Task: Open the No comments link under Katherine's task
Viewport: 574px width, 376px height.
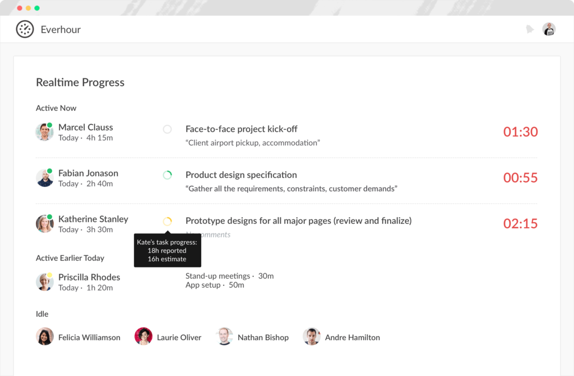Action: point(208,234)
